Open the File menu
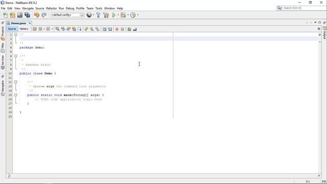The width and height of the screenshot is (327, 184). (3, 8)
